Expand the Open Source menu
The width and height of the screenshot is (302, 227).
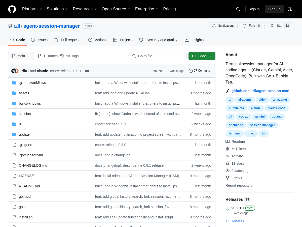pyautogui.click(x=116, y=9)
